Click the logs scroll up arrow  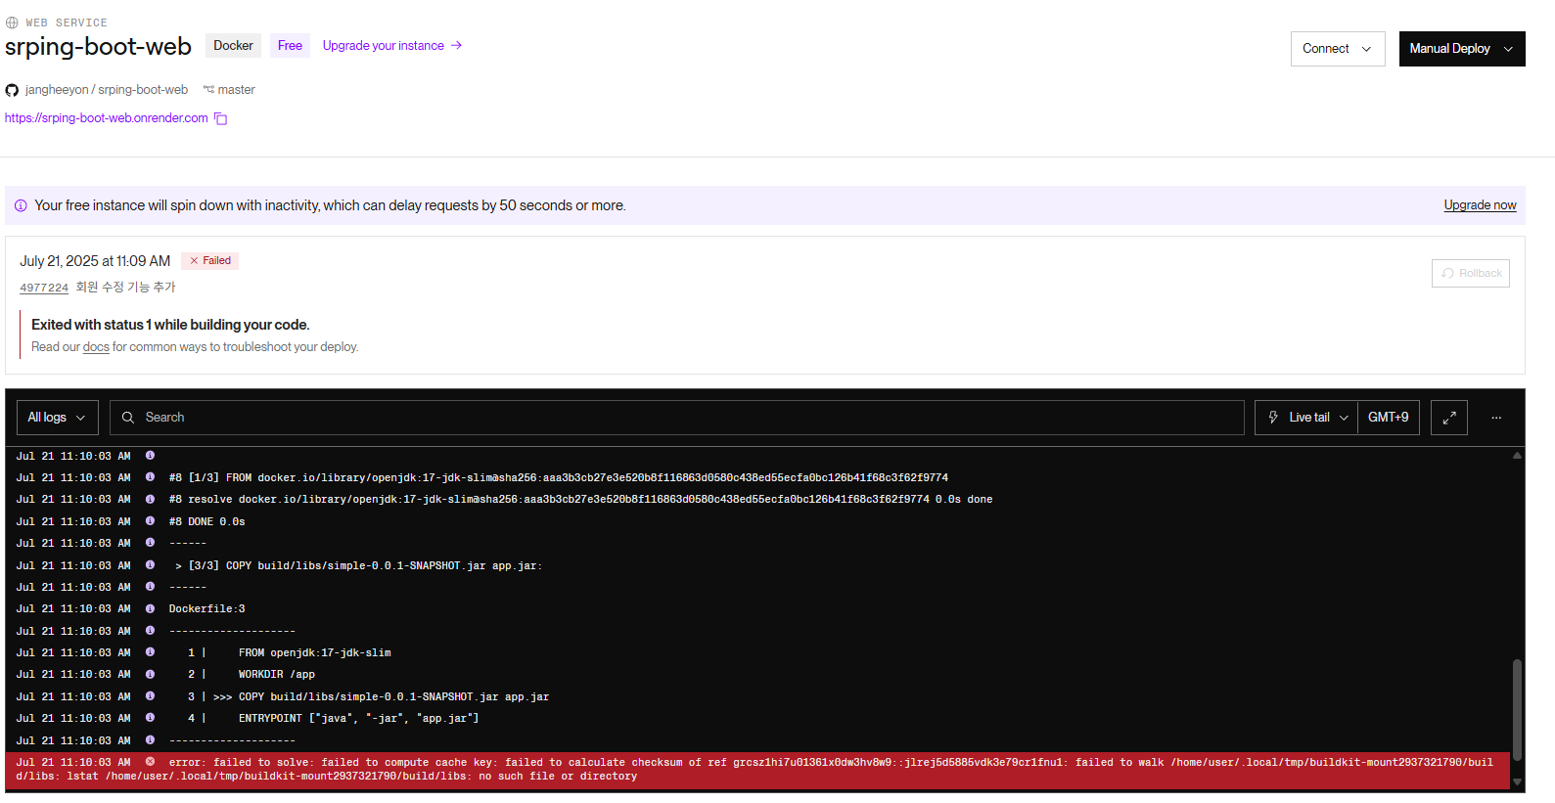1517,456
